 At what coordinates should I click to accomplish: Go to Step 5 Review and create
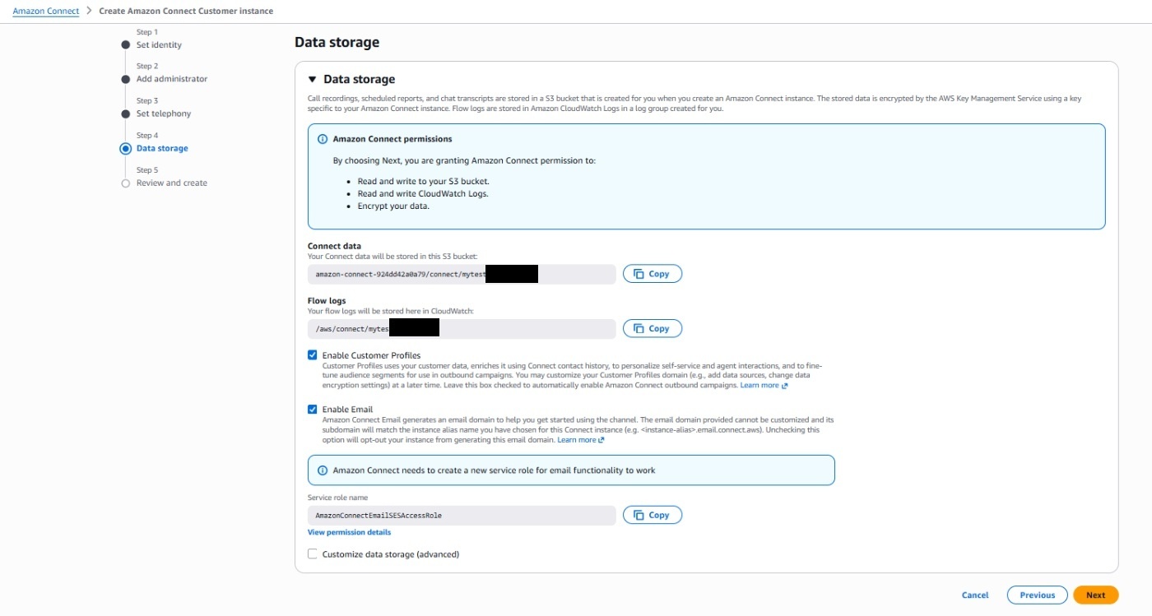click(x=172, y=183)
